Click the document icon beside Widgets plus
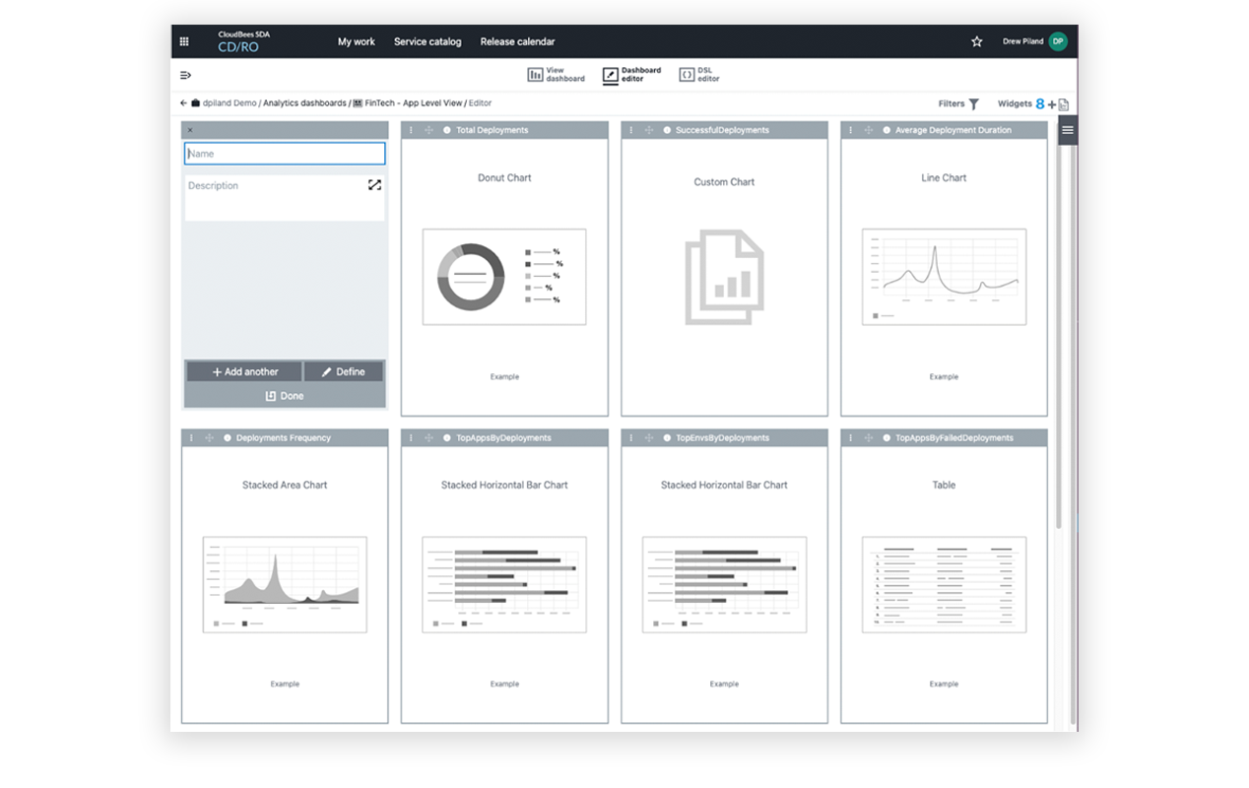 point(1064,104)
